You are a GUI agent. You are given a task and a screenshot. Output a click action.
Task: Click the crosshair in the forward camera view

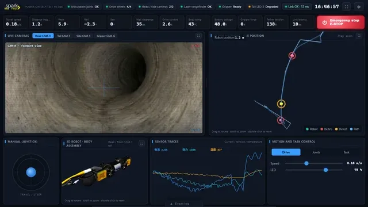[103, 88]
